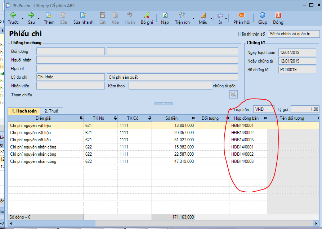Viewport: 322px width, 229px height.
Task: Click the Kèm theo input field
Action: tap(170, 86)
